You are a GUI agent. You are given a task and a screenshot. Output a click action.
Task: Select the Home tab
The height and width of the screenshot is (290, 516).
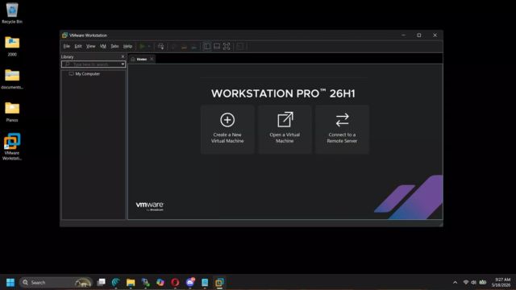coord(142,59)
